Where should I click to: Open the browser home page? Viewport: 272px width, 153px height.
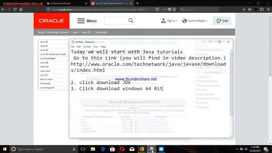click(x=21, y=9)
